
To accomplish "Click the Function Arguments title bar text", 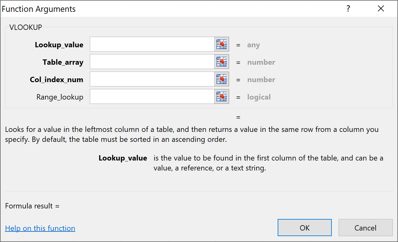I will click(39, 9).
